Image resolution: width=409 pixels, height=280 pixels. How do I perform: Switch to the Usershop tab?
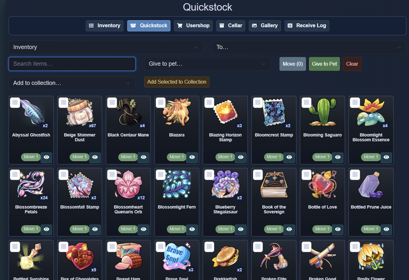coord(193,26)
